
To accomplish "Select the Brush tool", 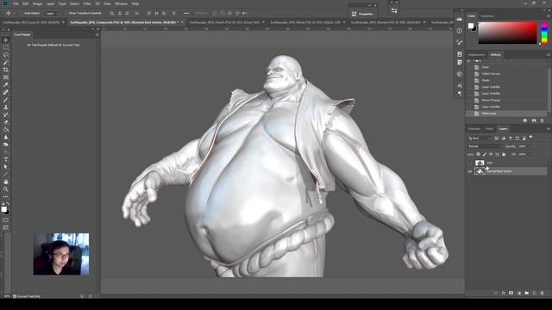I will pos(6,100).
